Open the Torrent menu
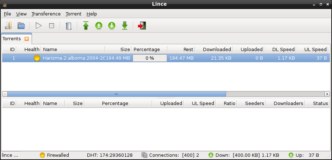332x160 pixels. (73, 14)
